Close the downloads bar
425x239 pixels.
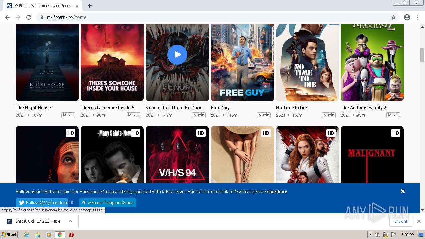[419, 221]
